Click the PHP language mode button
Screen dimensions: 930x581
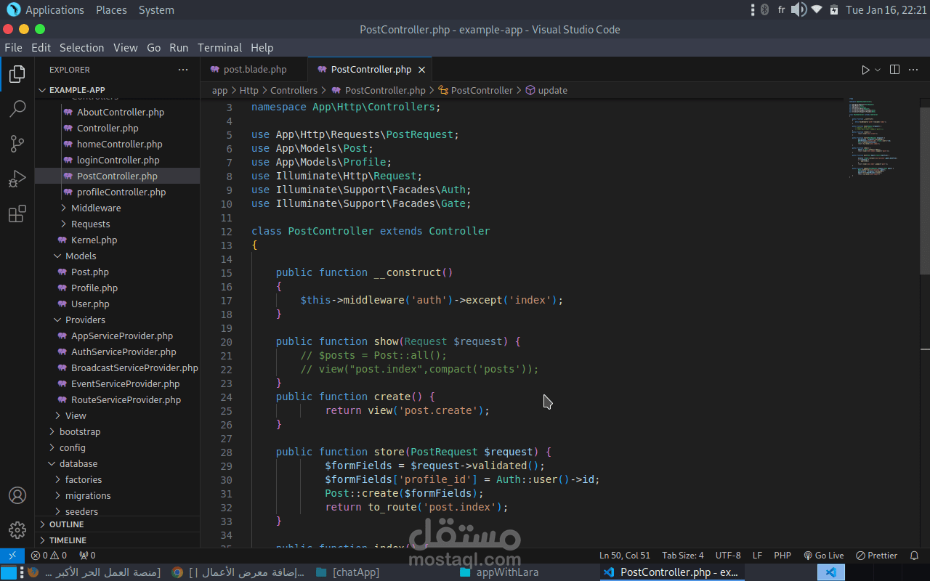[x=782, y=556]
